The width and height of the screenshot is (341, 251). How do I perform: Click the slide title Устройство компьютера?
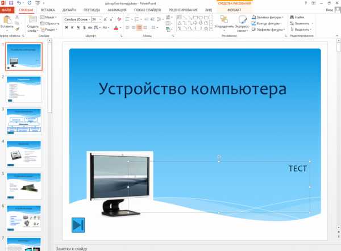coord(193,89)
